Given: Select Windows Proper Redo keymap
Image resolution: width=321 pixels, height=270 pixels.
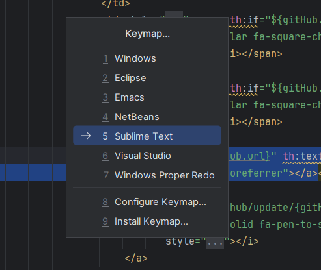Looking at the screenshot, I should point(147,175).
